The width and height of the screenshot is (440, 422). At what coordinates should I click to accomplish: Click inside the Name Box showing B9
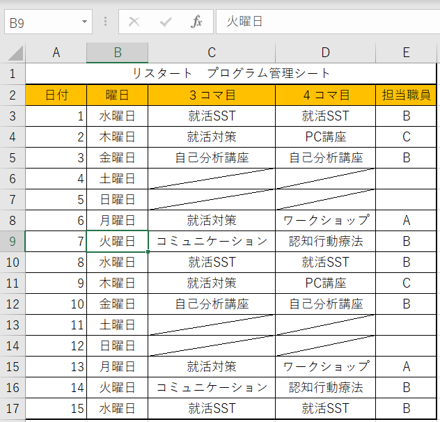coord(40,22)
